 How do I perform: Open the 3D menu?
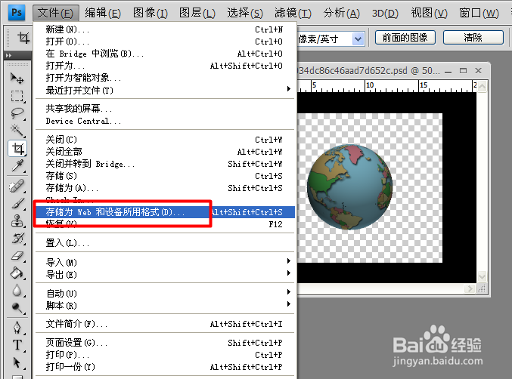[x=385, y=13]
